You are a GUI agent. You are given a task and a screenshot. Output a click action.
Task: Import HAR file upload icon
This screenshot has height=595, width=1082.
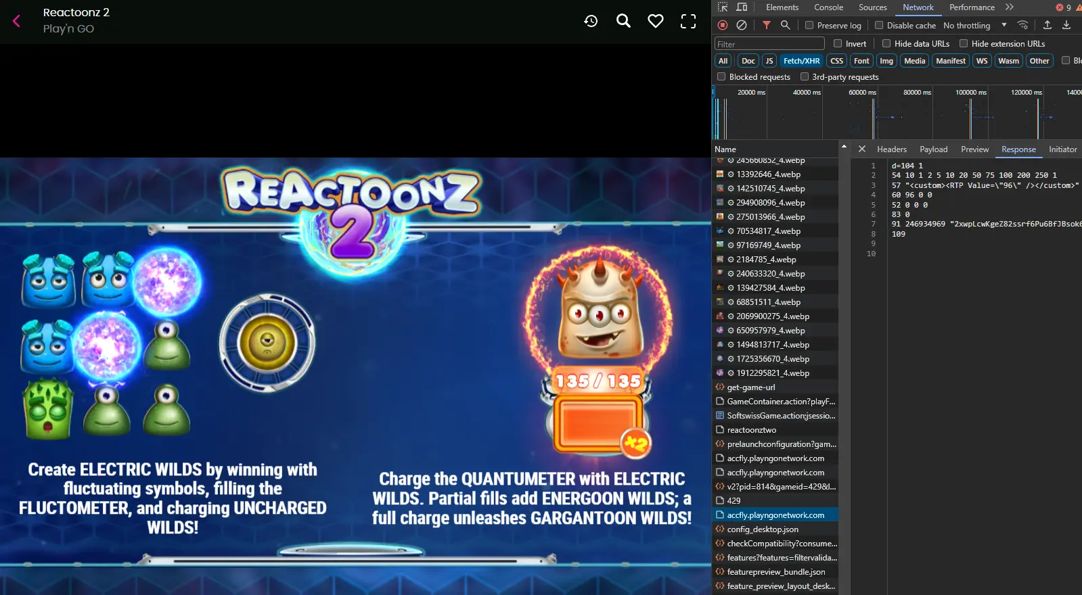point(1047,25)
